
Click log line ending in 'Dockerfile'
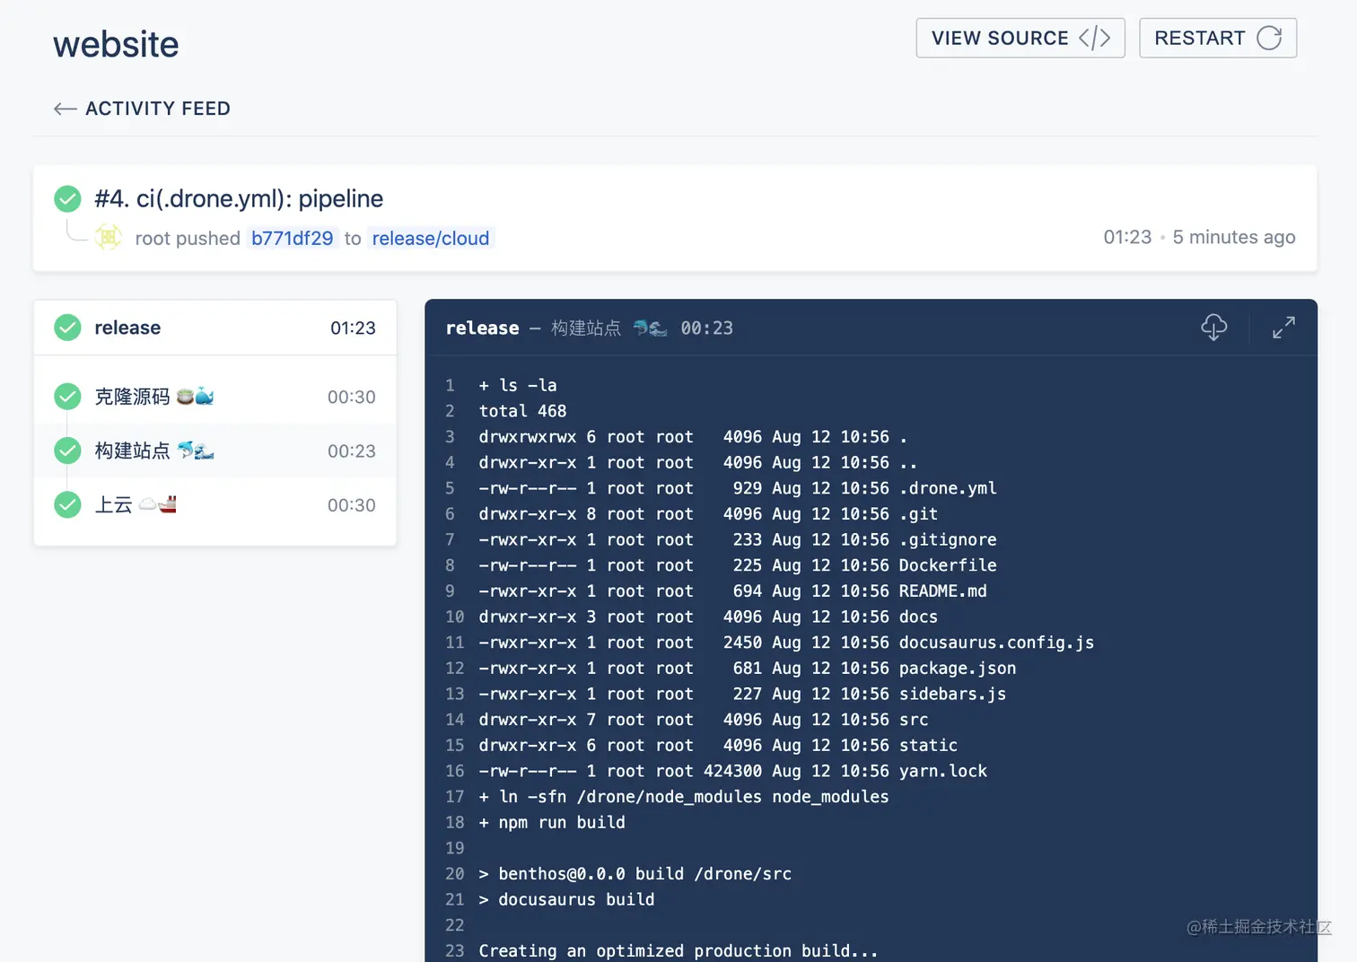738,565
